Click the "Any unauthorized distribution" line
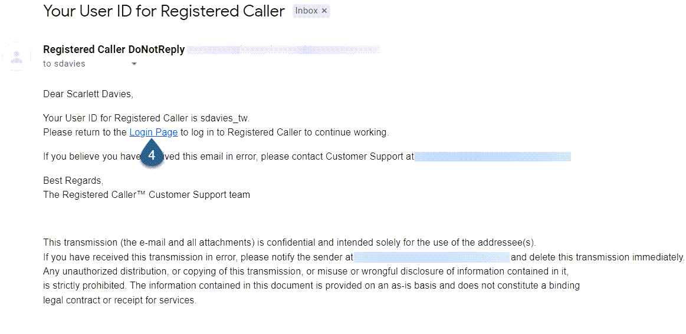Image resolution: width=686 pixels, height=334 pixels. click(306, 271)
